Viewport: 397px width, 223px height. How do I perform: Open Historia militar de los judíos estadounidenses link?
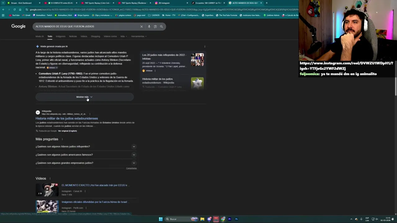67,119
